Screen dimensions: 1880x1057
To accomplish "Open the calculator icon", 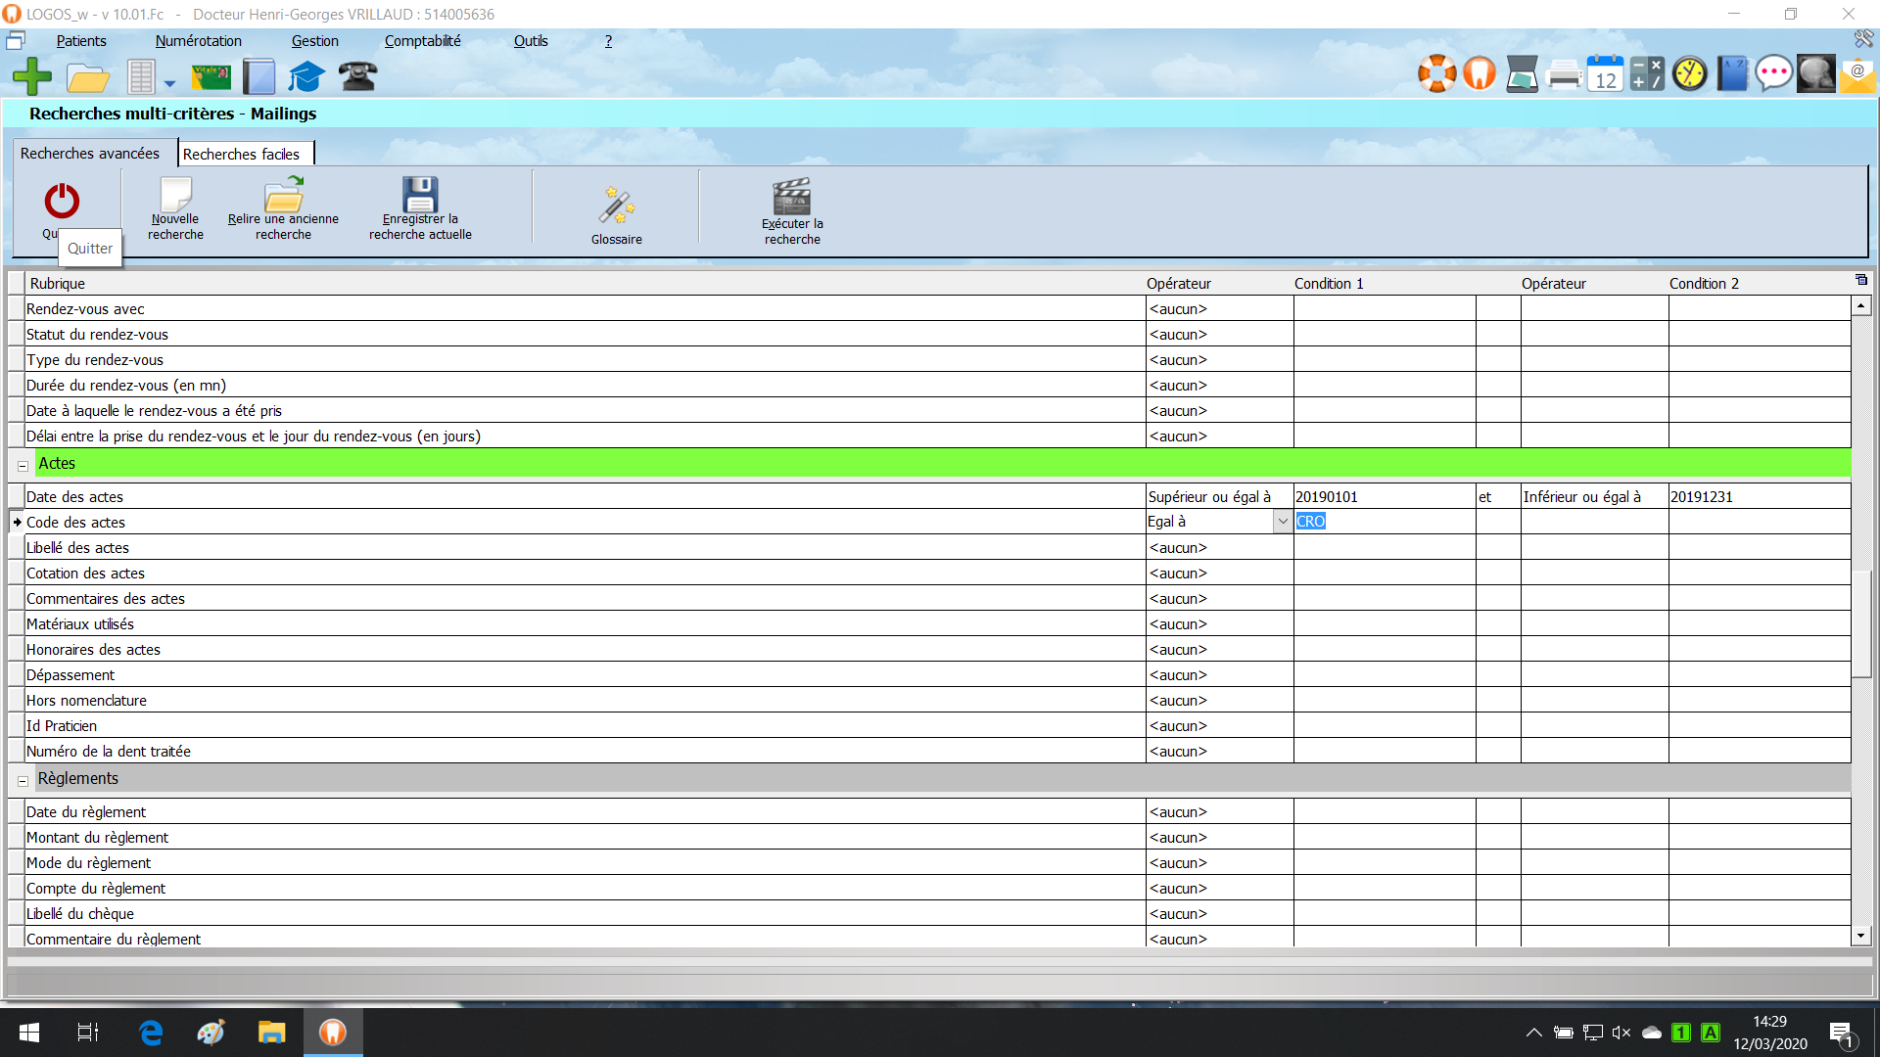I will point(1647,74).
